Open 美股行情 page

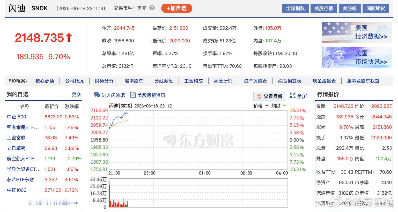coord(323,9)
